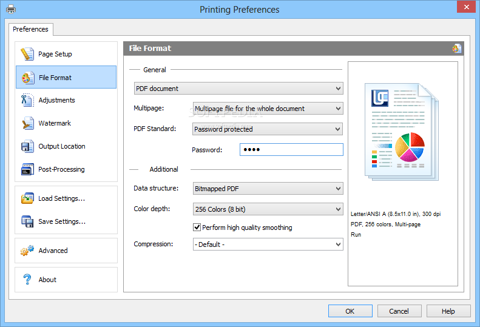Click the Watermark stamp icon
Screen dimensions: 480x327
coord(27,123)
